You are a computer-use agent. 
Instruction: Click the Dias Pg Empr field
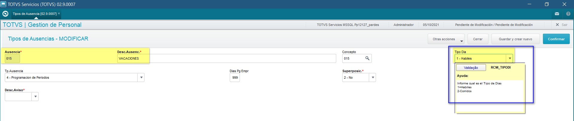coord(235,77)
